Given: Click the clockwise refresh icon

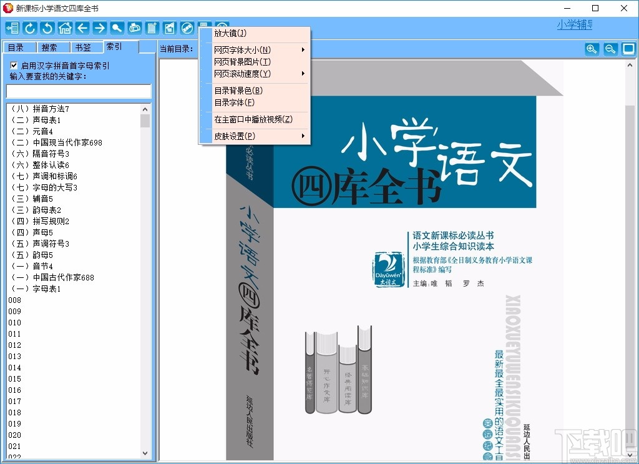Looking at the screenshot, I should tap(30, 27).
